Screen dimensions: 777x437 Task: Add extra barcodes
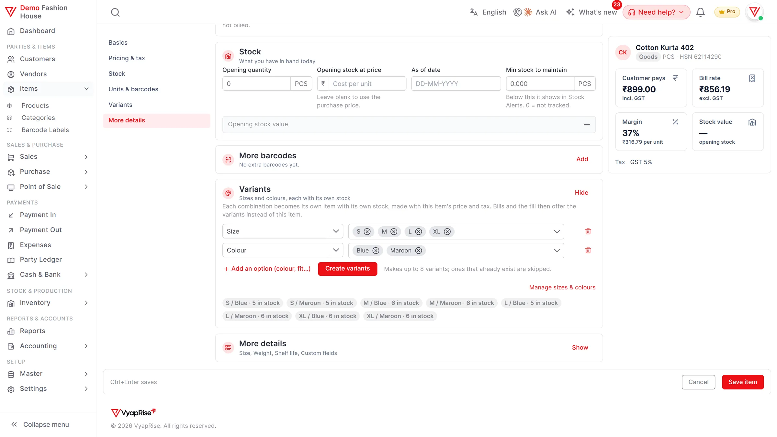[582, 159]
